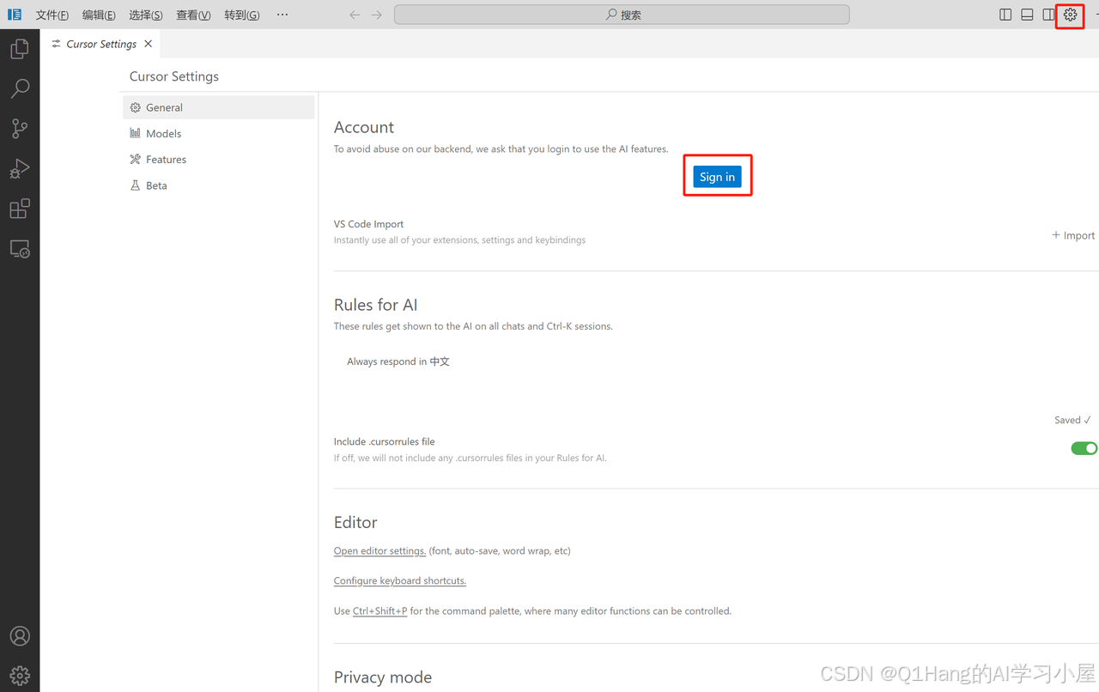Close the Cursor Settings tab
1099x692 pixels.
149,44
